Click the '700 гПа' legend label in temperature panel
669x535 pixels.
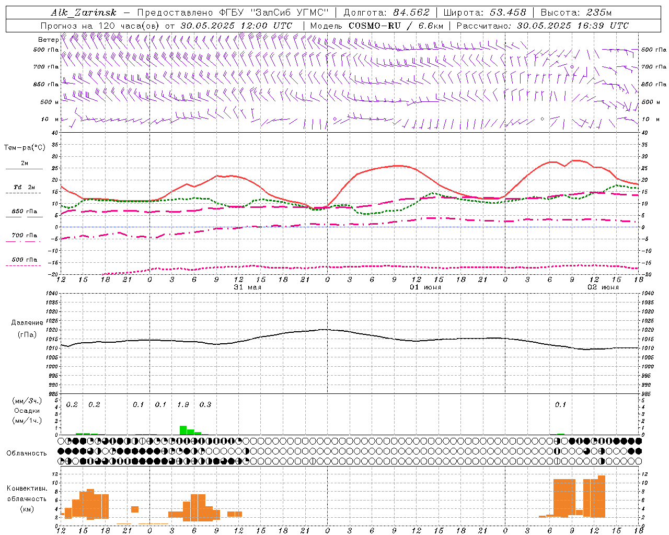(x=25, y=235)
